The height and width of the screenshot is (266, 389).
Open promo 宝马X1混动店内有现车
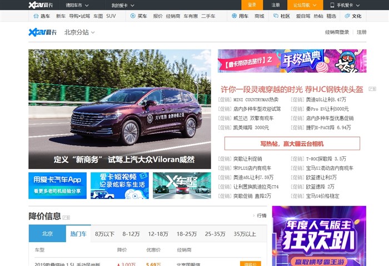[x=330, y=168]
